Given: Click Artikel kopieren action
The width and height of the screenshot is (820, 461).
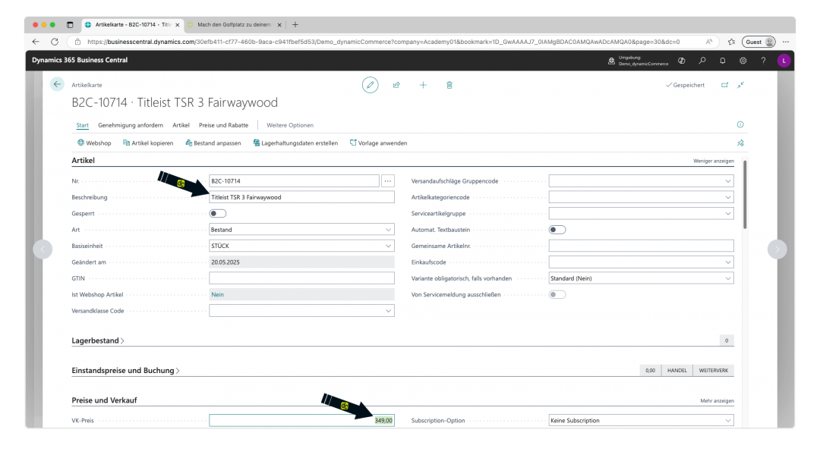Looking at the screenshot, I should pos(148,143).
